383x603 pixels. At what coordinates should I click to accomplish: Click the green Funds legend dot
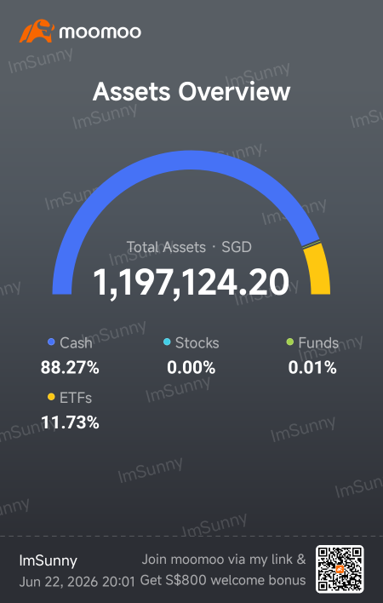pos(290,342)
